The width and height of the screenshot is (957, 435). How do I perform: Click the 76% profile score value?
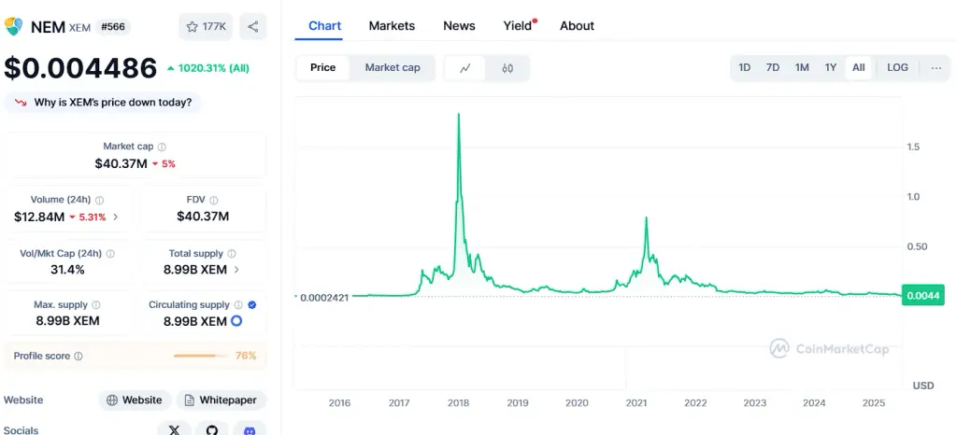[x=246, y=356]
